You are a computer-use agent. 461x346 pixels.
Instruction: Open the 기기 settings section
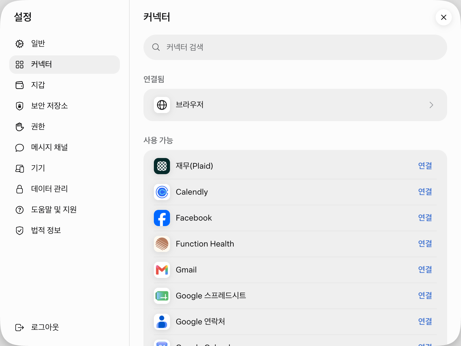[x=65, y=168]
